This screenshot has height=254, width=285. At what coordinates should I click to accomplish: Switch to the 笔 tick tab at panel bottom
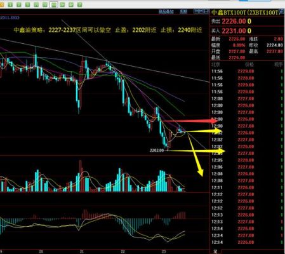tap(215, 251)
